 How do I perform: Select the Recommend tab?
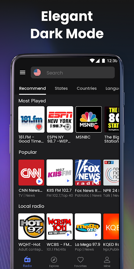point(32,88)
